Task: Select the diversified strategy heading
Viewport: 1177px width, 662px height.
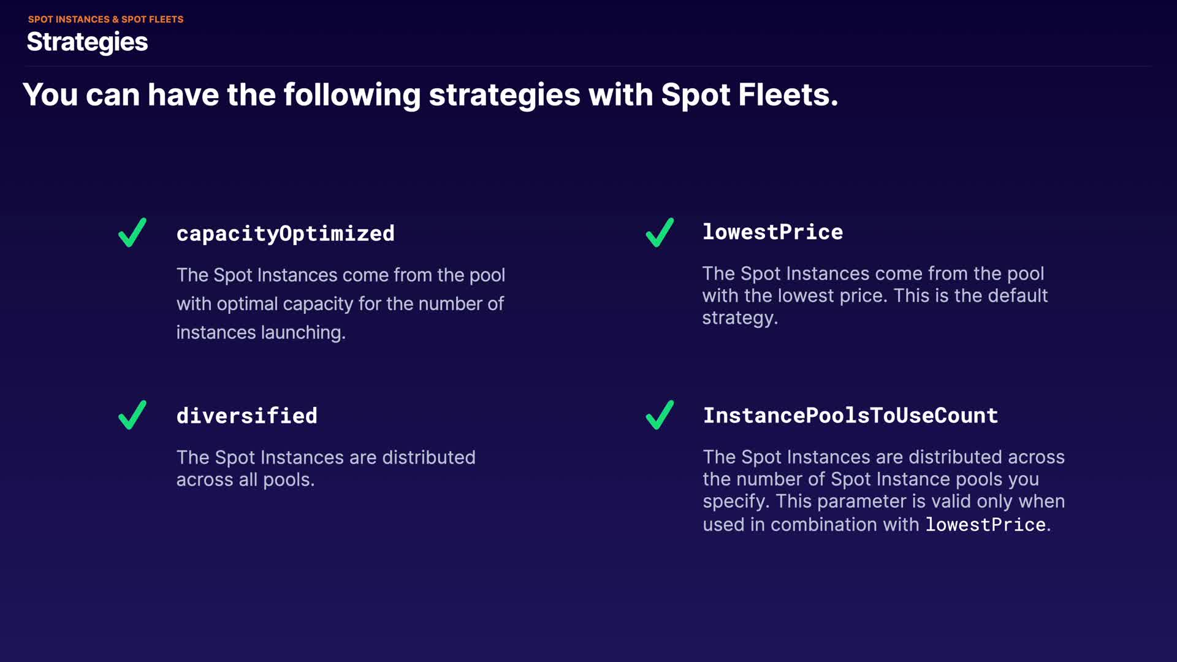Action: (246, 416)
